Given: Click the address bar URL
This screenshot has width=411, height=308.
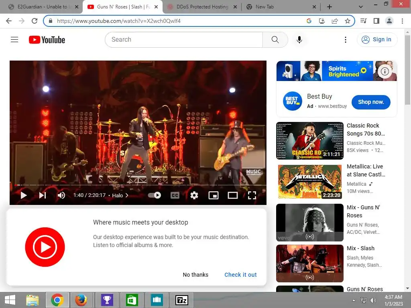Looking at the screenshot, I should [119, 21].
